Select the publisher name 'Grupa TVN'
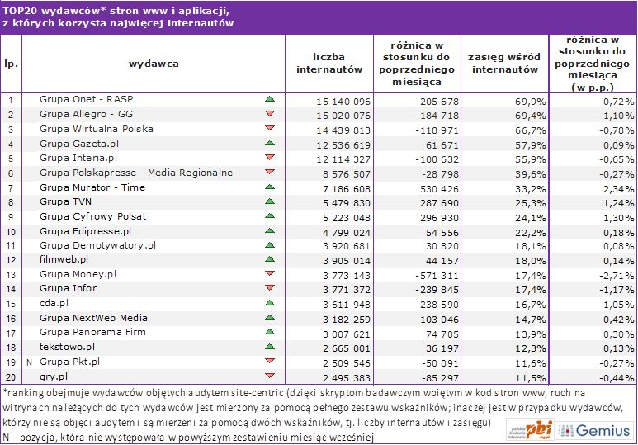The height and width of the screenshot is (445, 638). [x=65, y=201]
